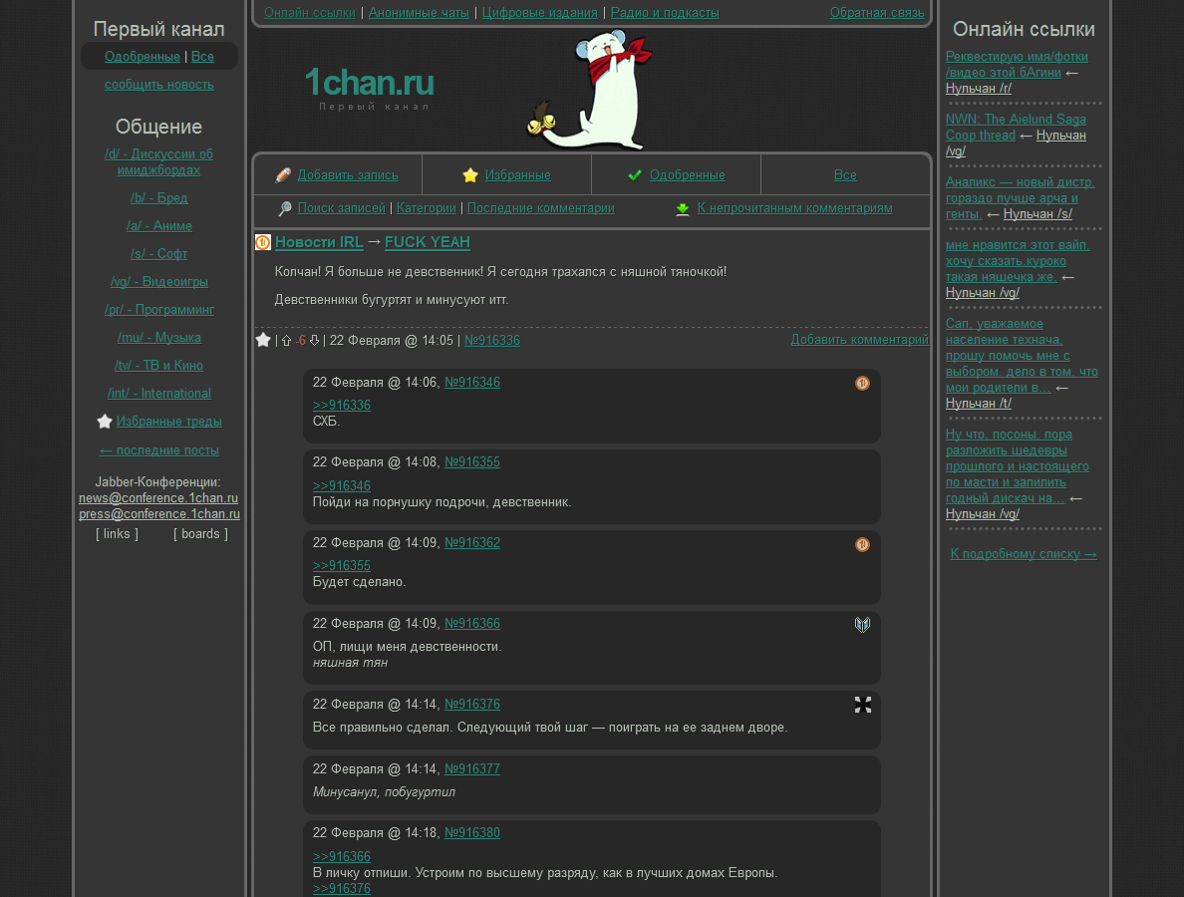Open the Новости IRL category link
Viewport: 1184px width, 897px height.
coord(319,242)
